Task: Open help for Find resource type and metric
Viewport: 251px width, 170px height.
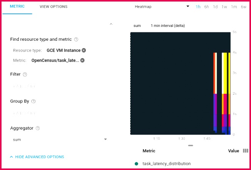Action: pos(76,40)
